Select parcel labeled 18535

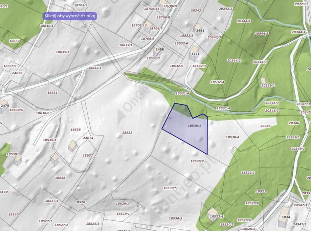click(75, 130)
